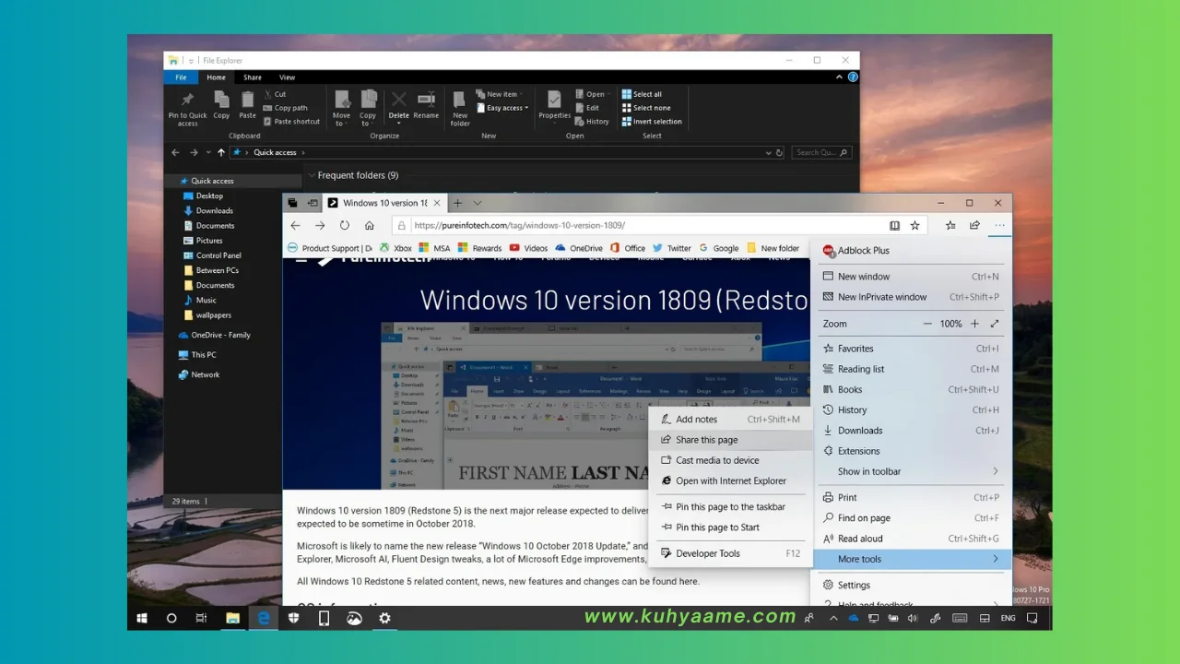The width and height of the screenshot is (1180, 664).
Task: Click the full screen arrow beside Zoom
Action: coord(995,324)
